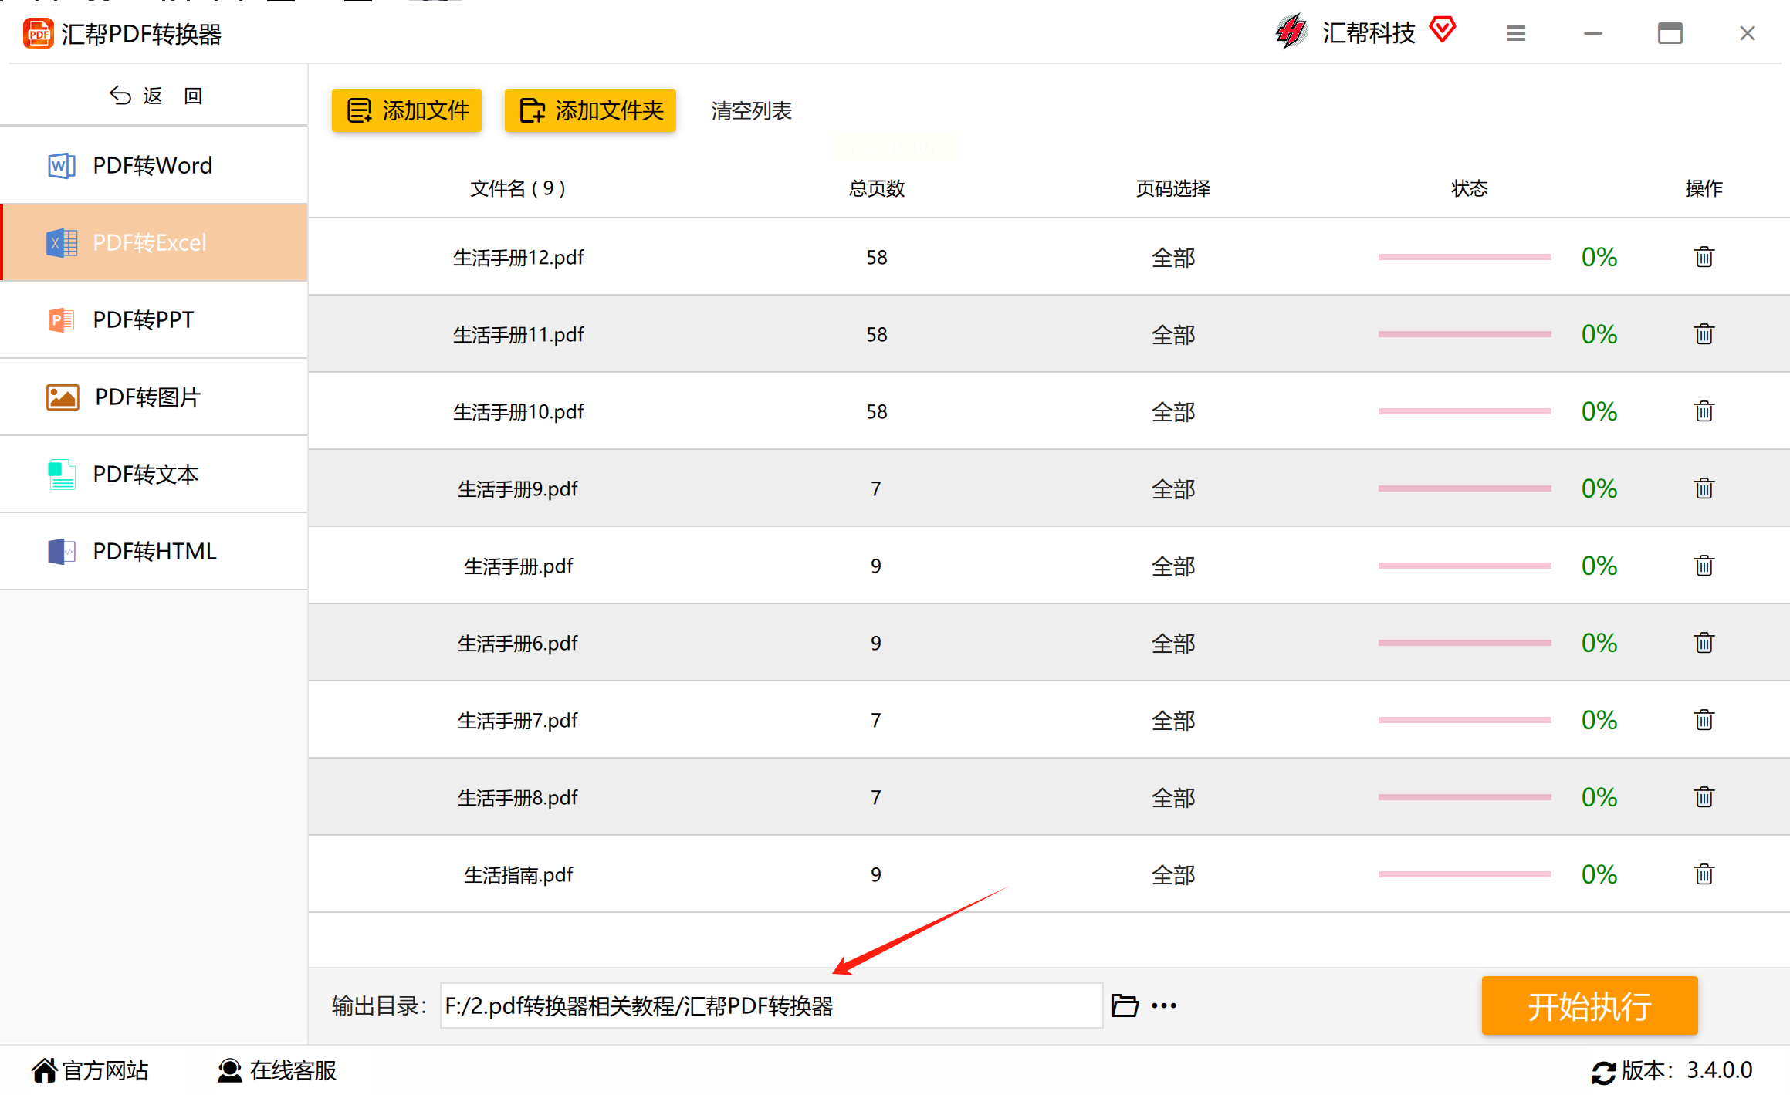Screen dimensions: 1790x1095
Task: Click the 汇帮科技 lightning logo
Action: click(1291, 32)
